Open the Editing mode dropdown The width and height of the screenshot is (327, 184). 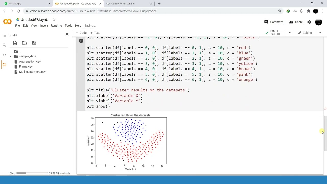(305, 33)
